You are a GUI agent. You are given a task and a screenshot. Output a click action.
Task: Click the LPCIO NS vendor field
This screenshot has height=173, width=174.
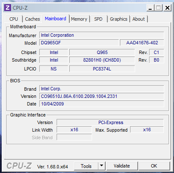pyautogui.click(x=54, y=69)
